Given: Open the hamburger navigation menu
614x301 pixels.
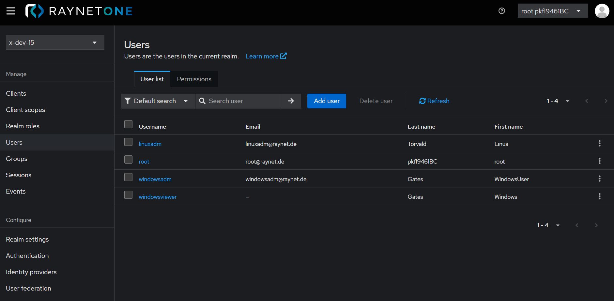Looking at the screenshot, I should (x=11, y=11).
